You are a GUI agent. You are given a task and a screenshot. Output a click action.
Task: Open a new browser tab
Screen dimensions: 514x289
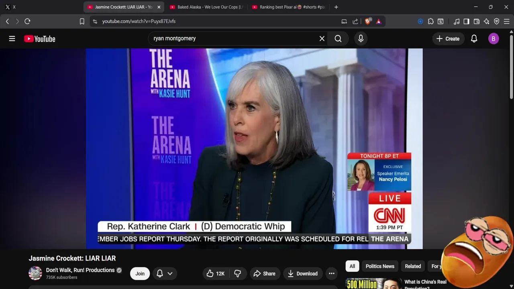(x=336, y=7)
